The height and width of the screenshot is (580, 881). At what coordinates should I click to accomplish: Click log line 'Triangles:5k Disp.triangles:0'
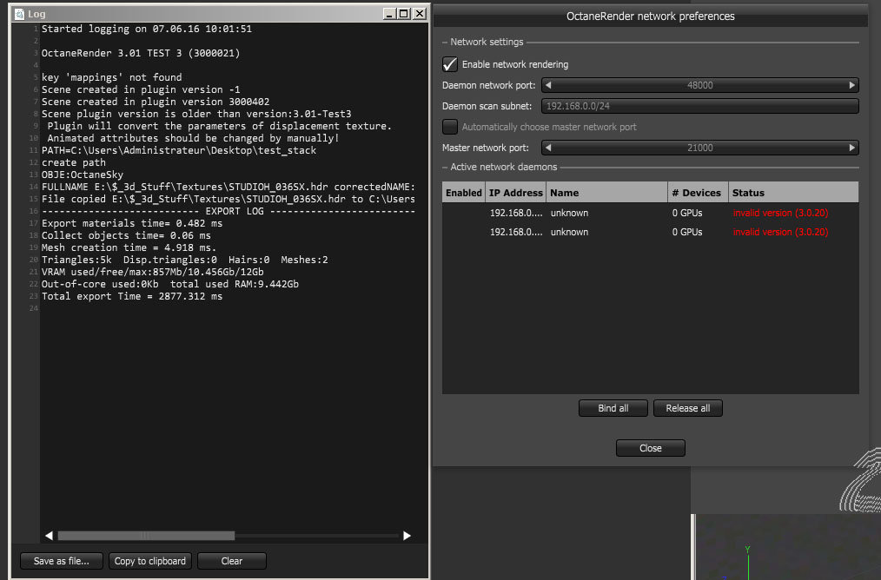pyautogui.click(x=185, y=260)
